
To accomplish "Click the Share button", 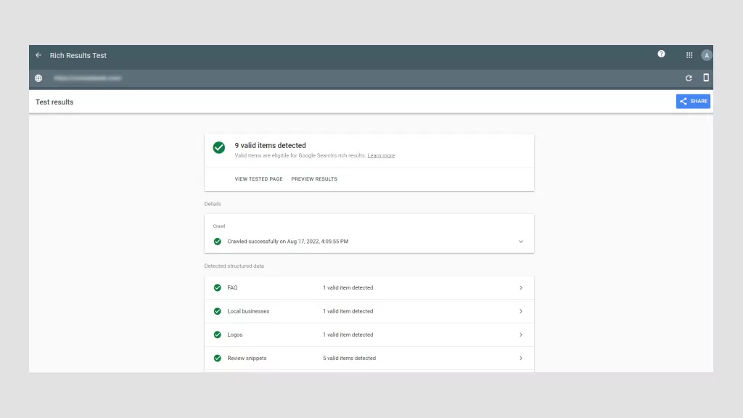I will [693, 102].
